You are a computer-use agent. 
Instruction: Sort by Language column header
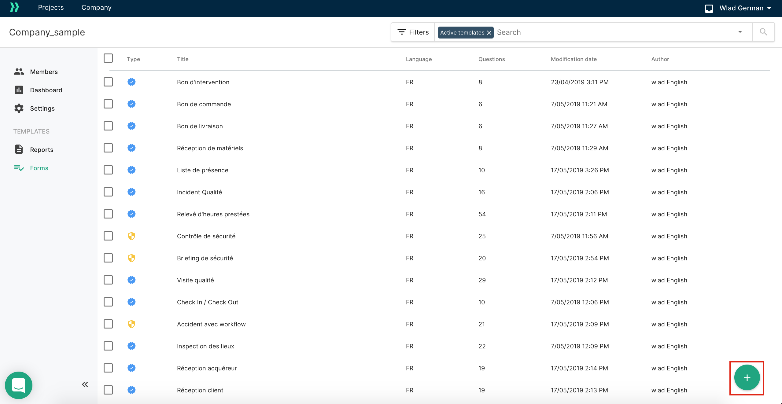(x=419, y=59)
